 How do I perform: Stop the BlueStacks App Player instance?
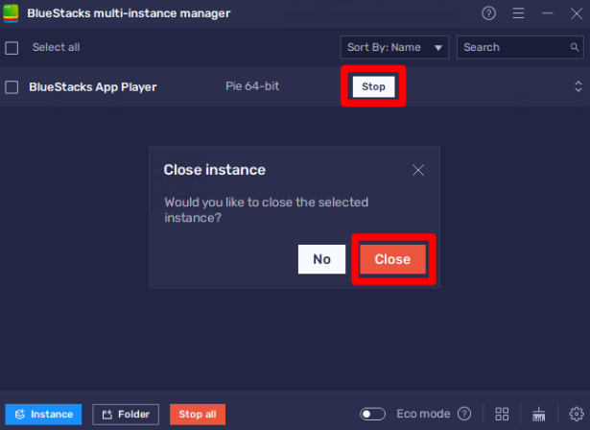373,86
